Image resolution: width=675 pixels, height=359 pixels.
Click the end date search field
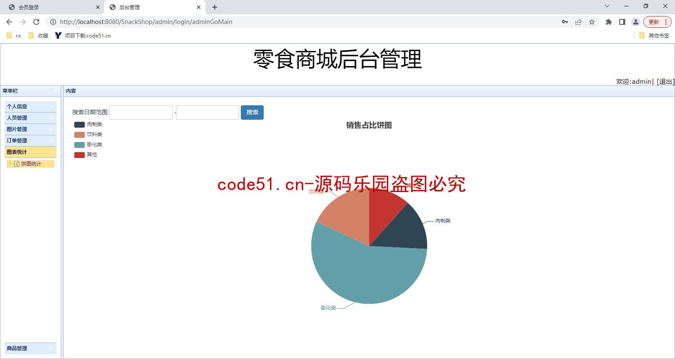(x=208, y=113)
